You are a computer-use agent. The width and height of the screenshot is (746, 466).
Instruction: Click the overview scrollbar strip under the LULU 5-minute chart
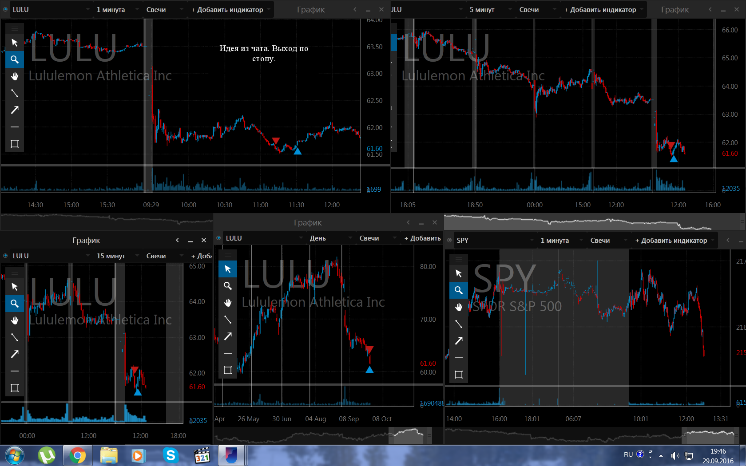(x=595, y=222)
